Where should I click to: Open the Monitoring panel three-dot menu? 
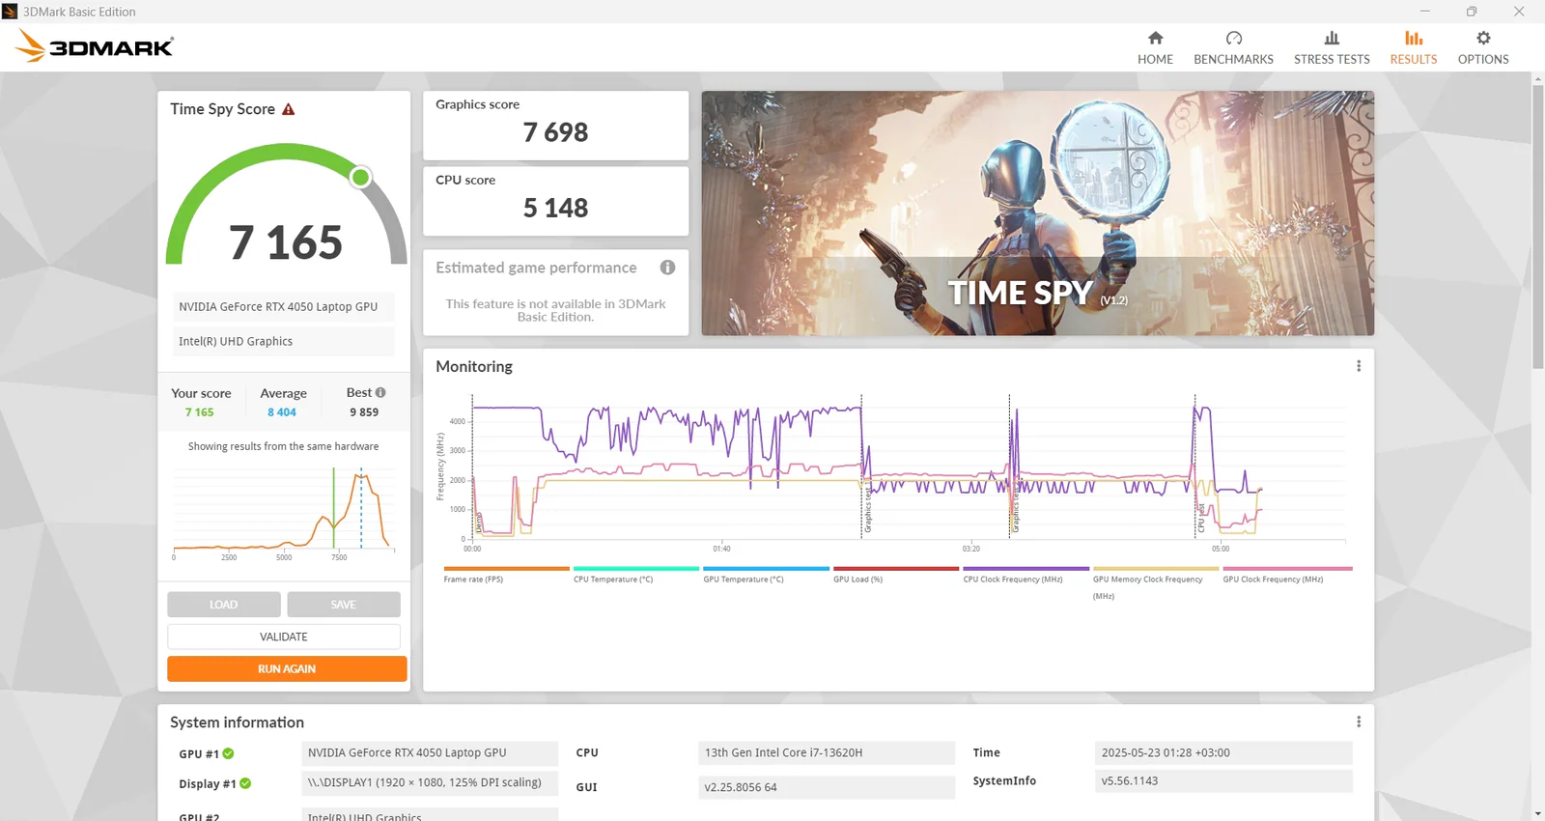click(1358, 366)
